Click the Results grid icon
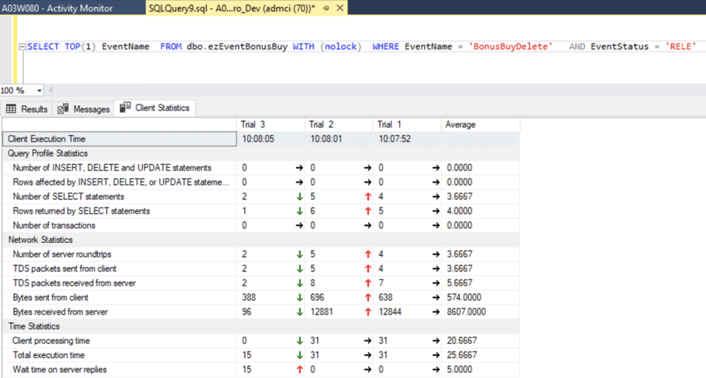Image resolution: width=706 pixels, height=378 pixels. point(11,109)
